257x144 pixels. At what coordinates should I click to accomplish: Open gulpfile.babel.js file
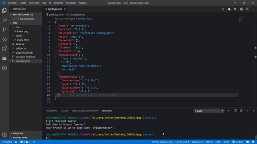[24, 52]
